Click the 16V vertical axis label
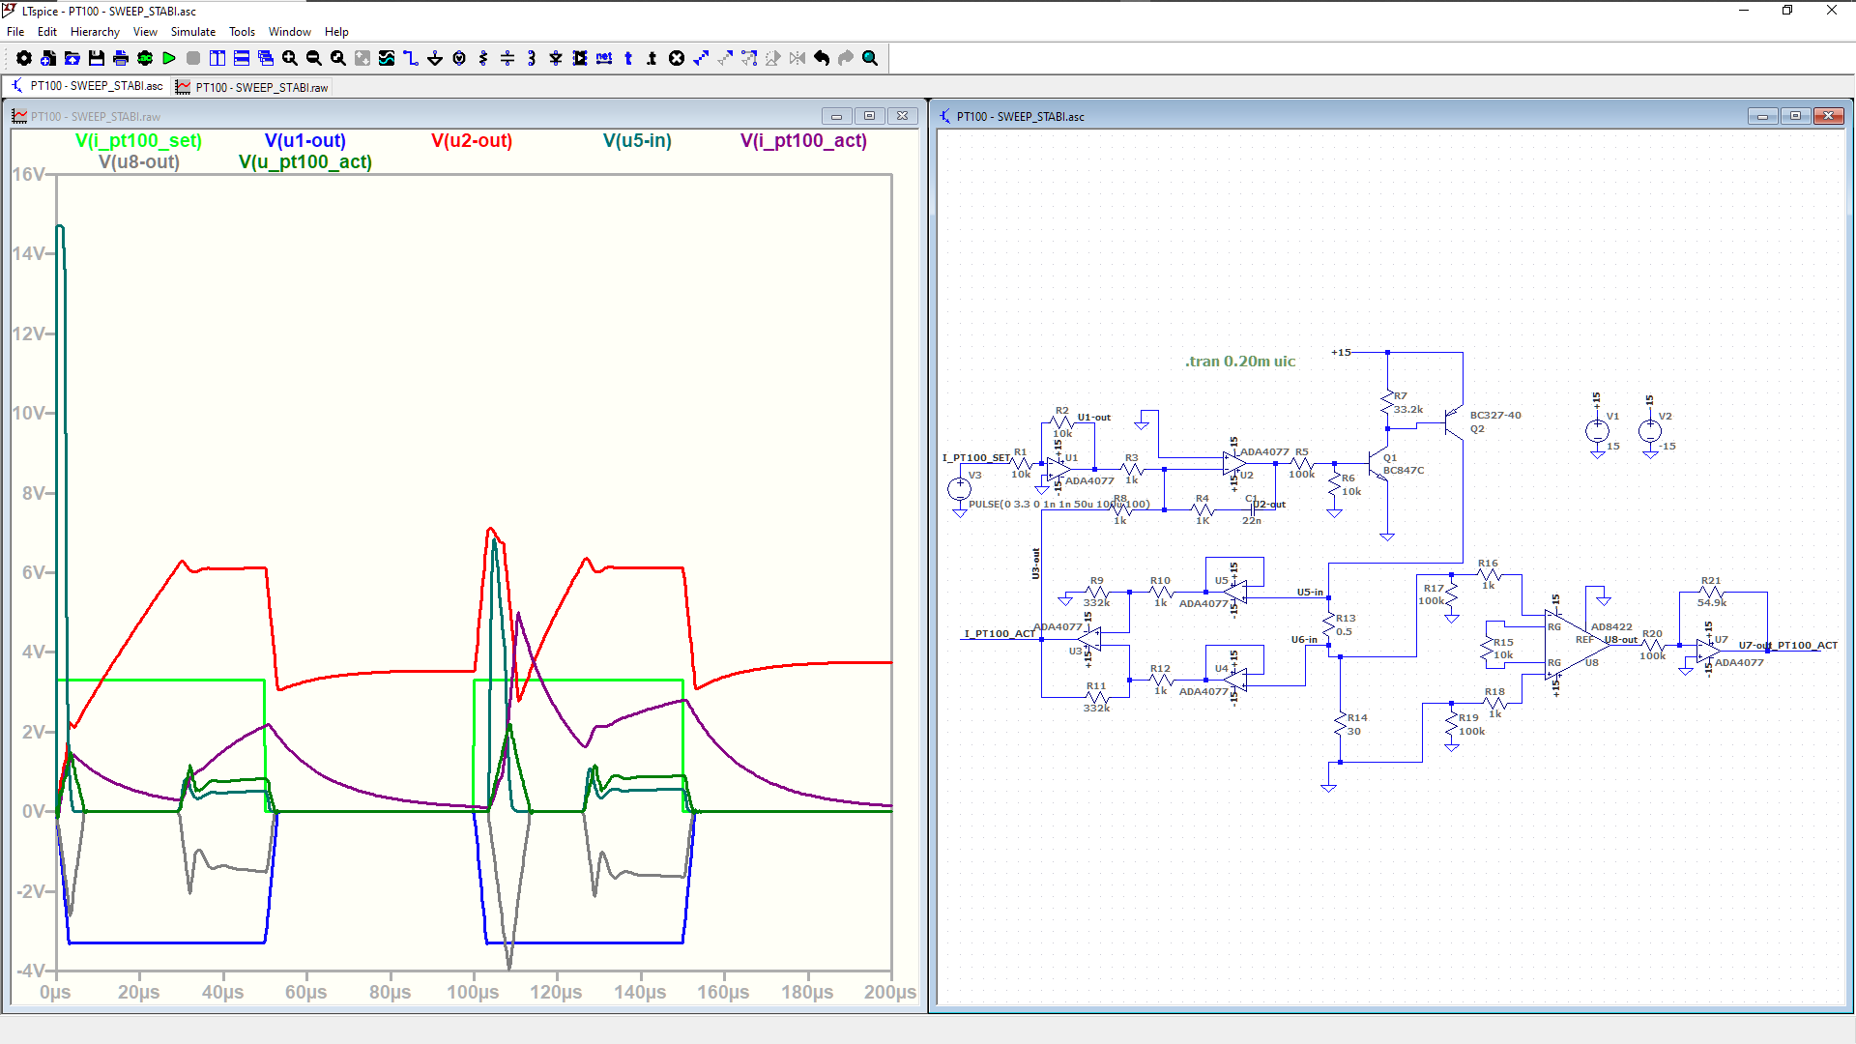This screenshot has width=1856, height=1044. click(x=28, y=175)
